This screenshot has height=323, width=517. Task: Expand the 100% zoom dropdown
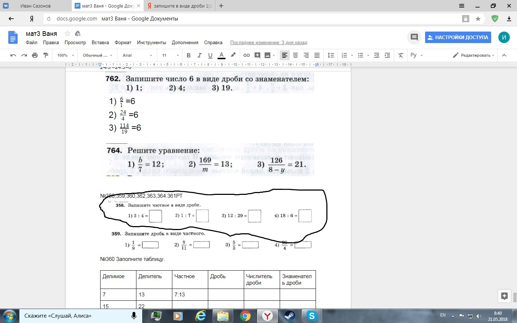pyautogui.click(x=65, y=55)
